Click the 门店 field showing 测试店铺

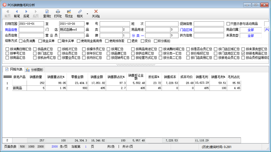click(72, 30)
